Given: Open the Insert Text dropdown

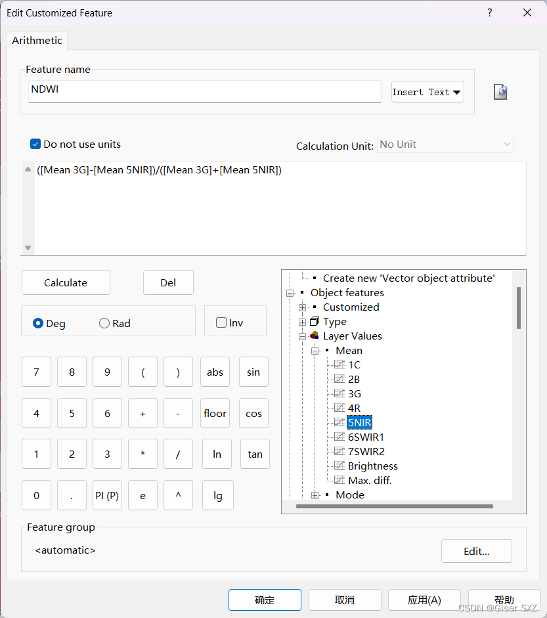Looking at the screenshot, I should (x=427, y=92).
